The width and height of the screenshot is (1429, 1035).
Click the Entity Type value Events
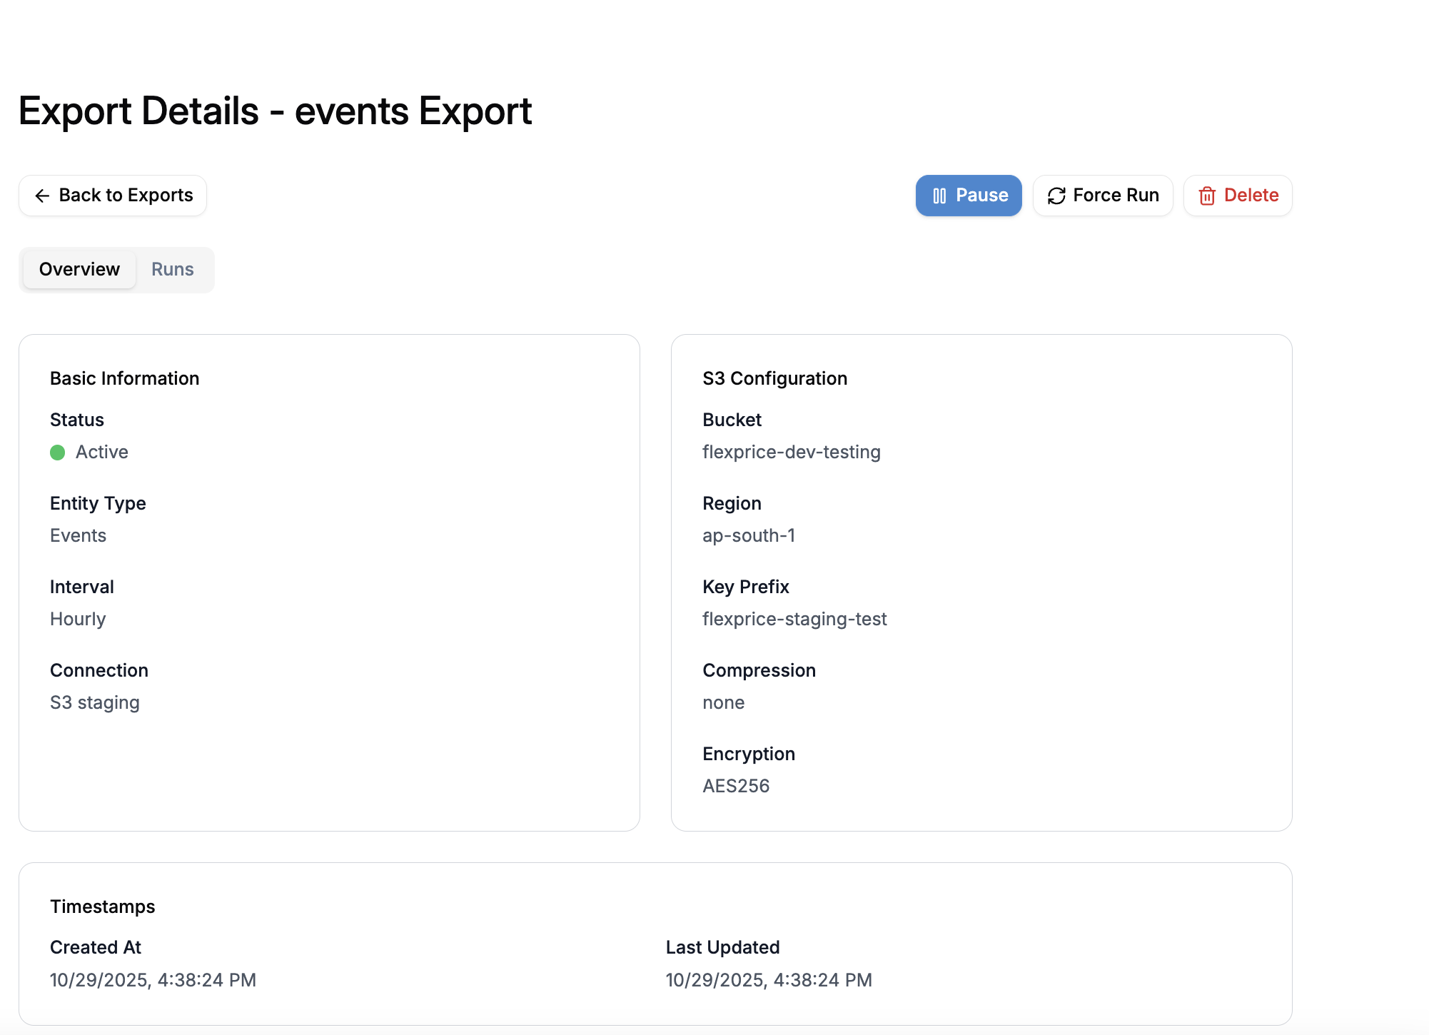point(78,535)
